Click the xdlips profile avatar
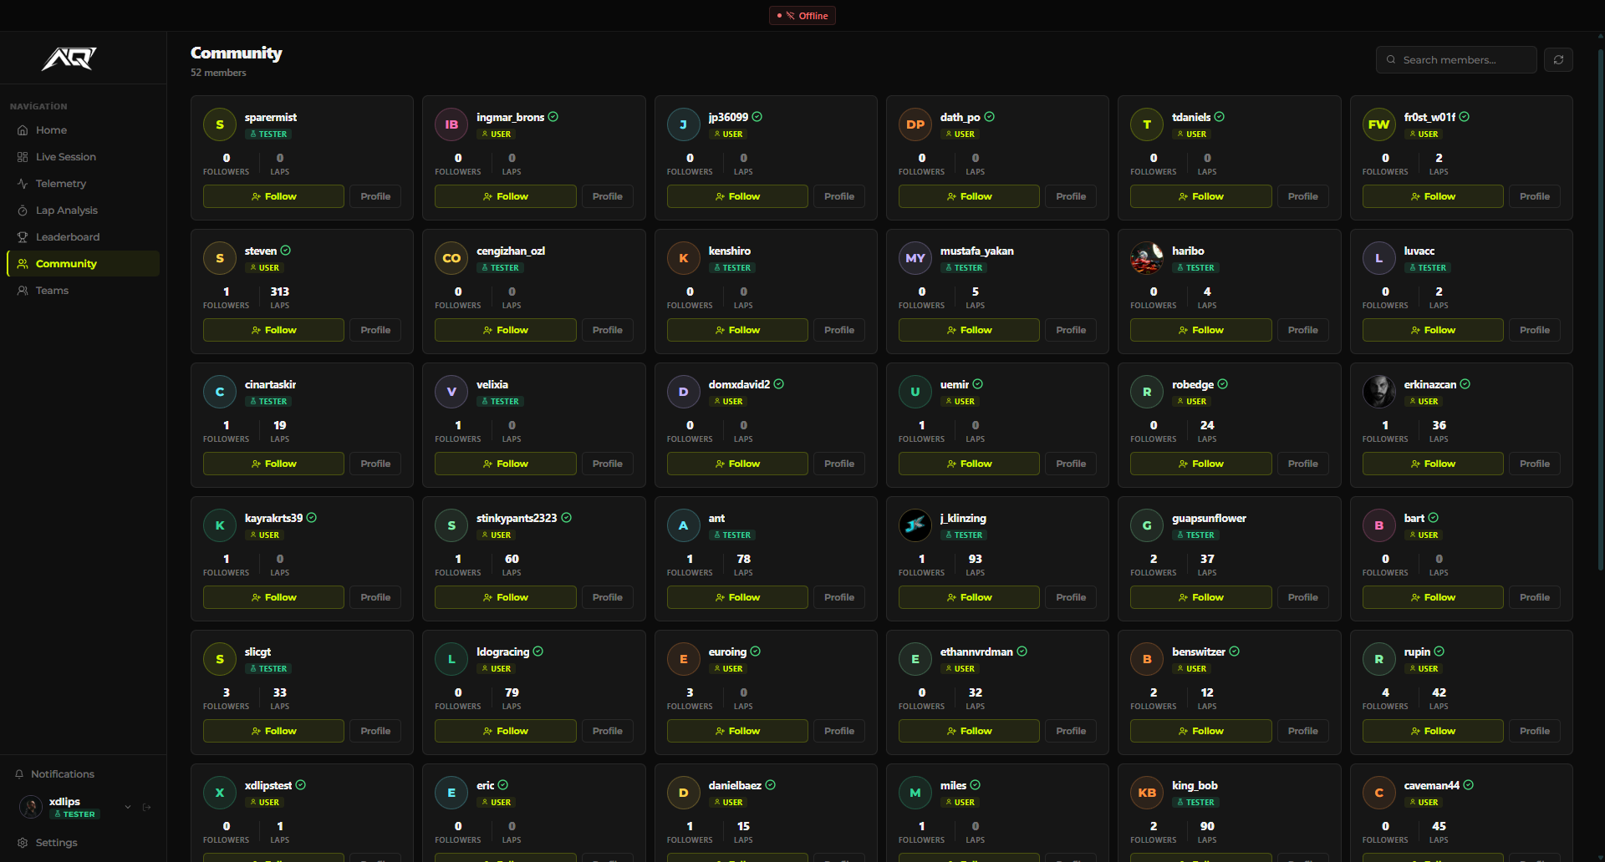 click(x=31, y=807)
